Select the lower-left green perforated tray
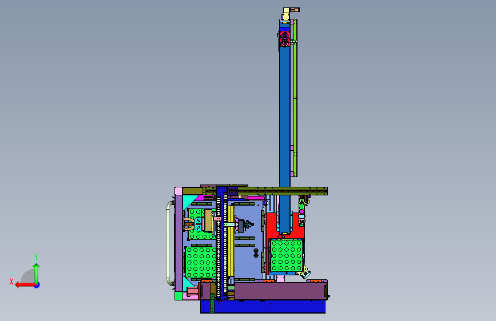The image size is (496, 321). pyautogui.click(x=201, y=263)
